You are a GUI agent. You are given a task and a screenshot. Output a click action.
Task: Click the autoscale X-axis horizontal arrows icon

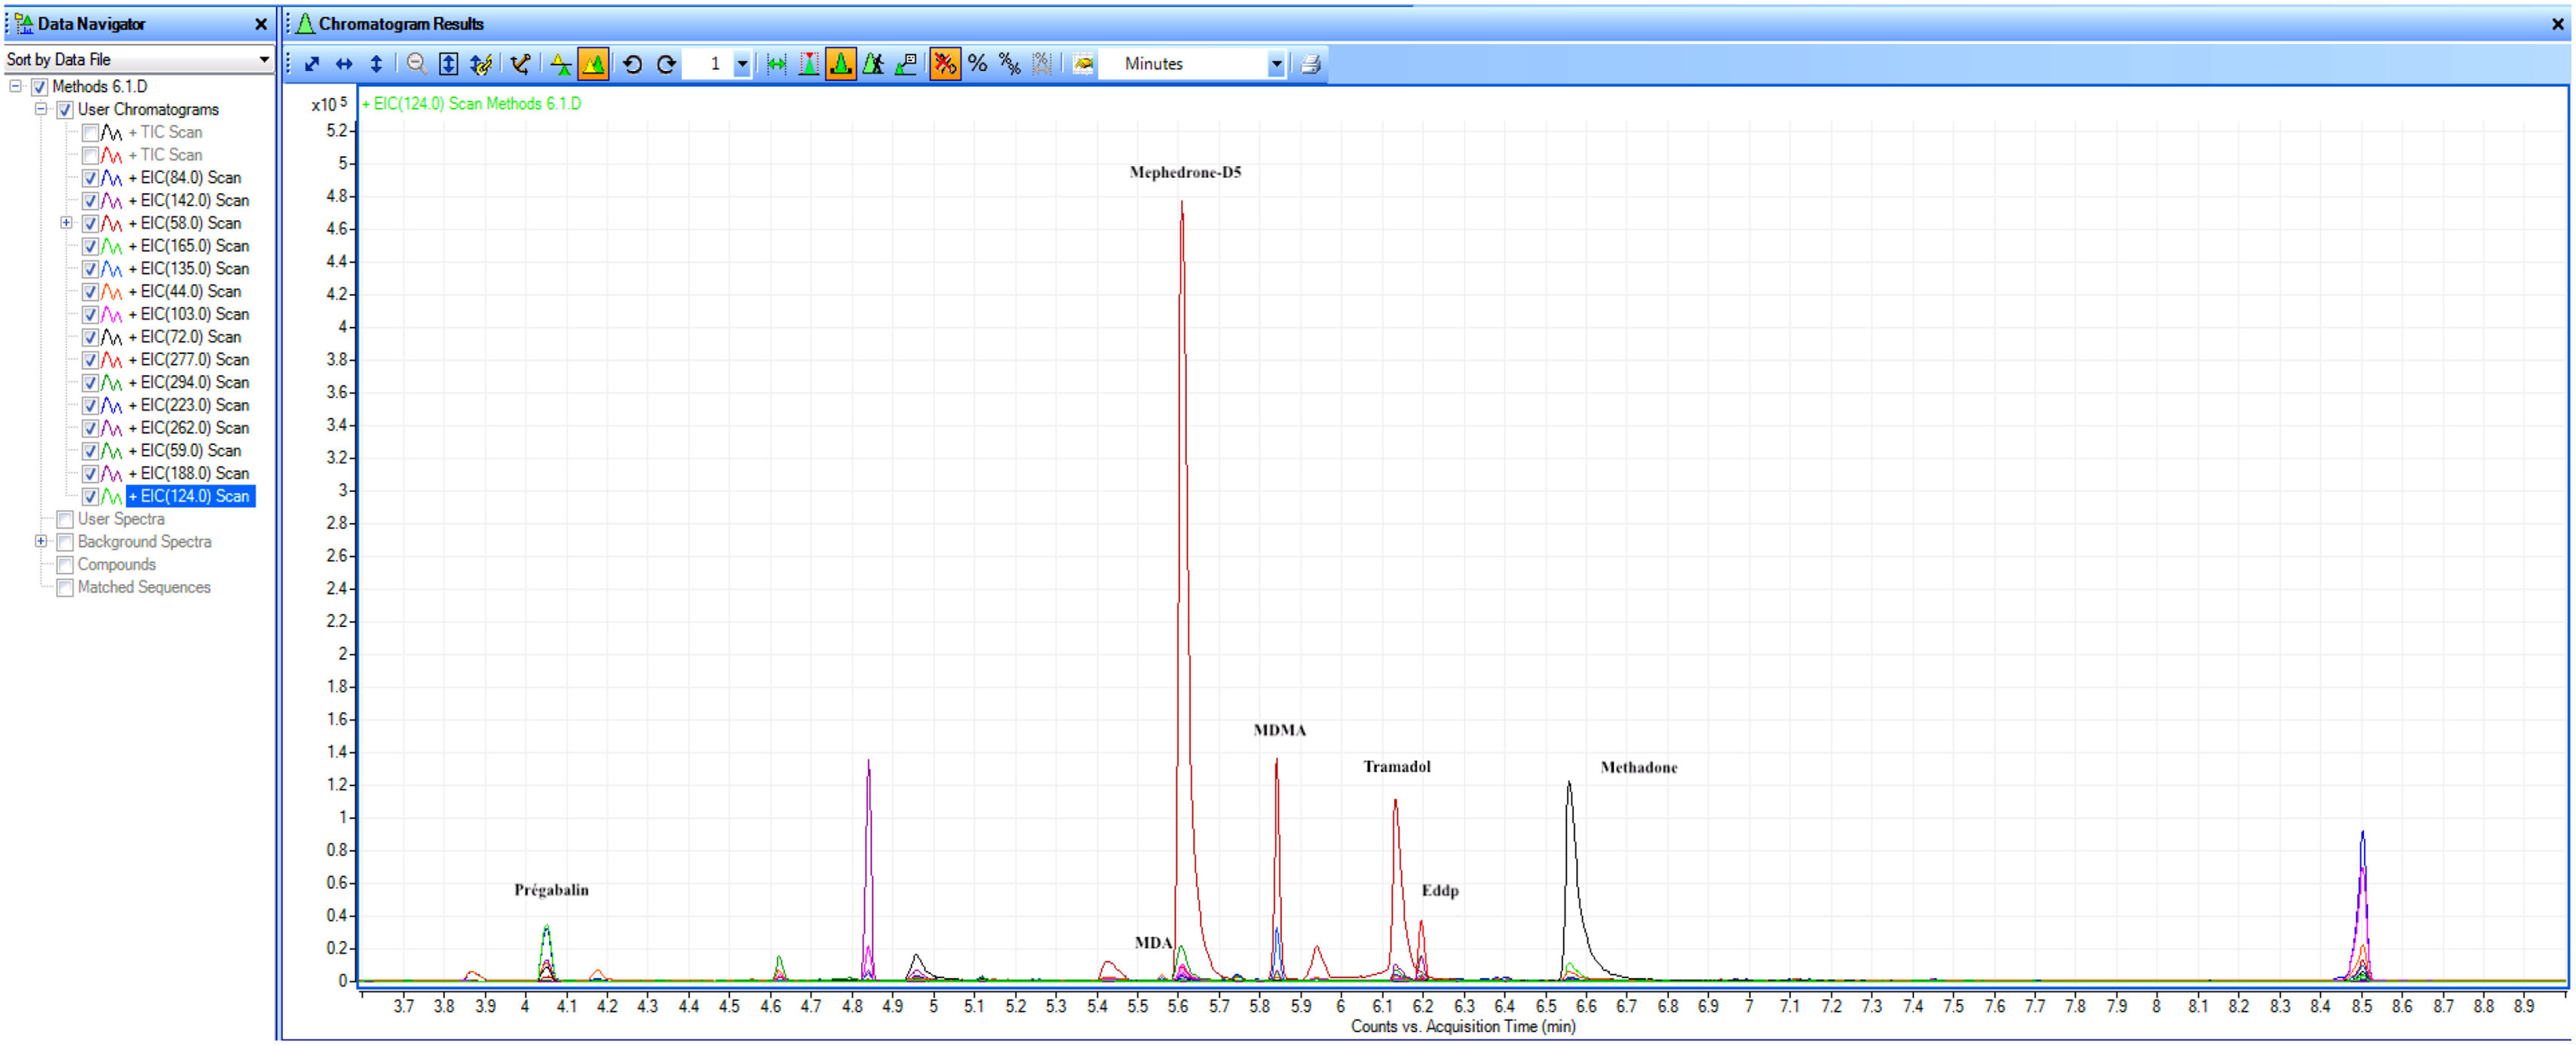[x=344, y=64]
